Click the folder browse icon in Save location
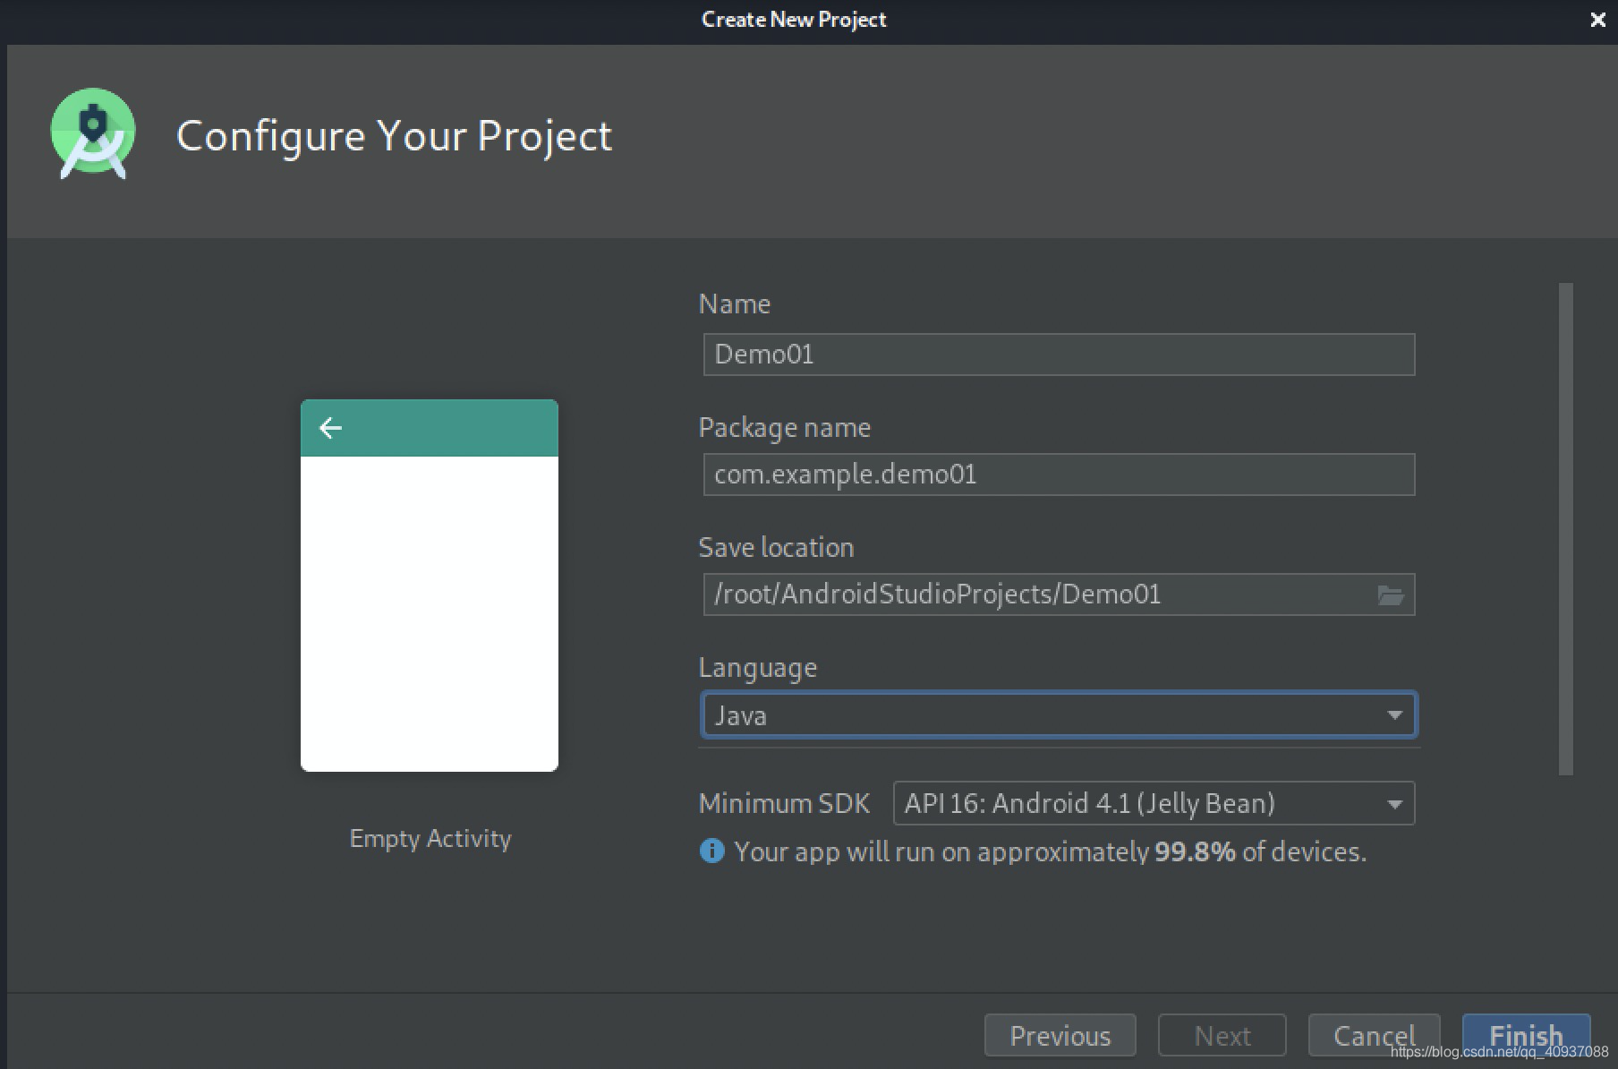The image size is (1618, 1069). (1390, 595)
